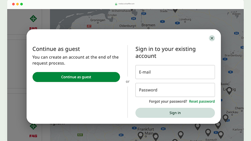The height and width of the screenshot is (141, 251).
Task: Select the map pin below Zwickau
Action: [x=225, y=118]
